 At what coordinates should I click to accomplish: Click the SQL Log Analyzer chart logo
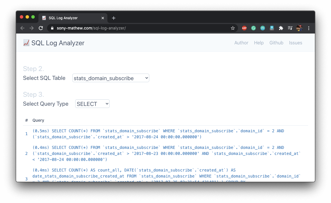(x=26, y=43)
